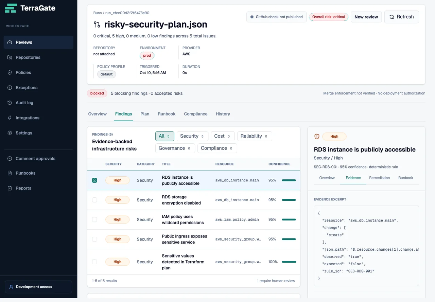Screen dimensions: 435x302
Task: Check the Sensitive values detected row
Action: (x=94, y=262)
